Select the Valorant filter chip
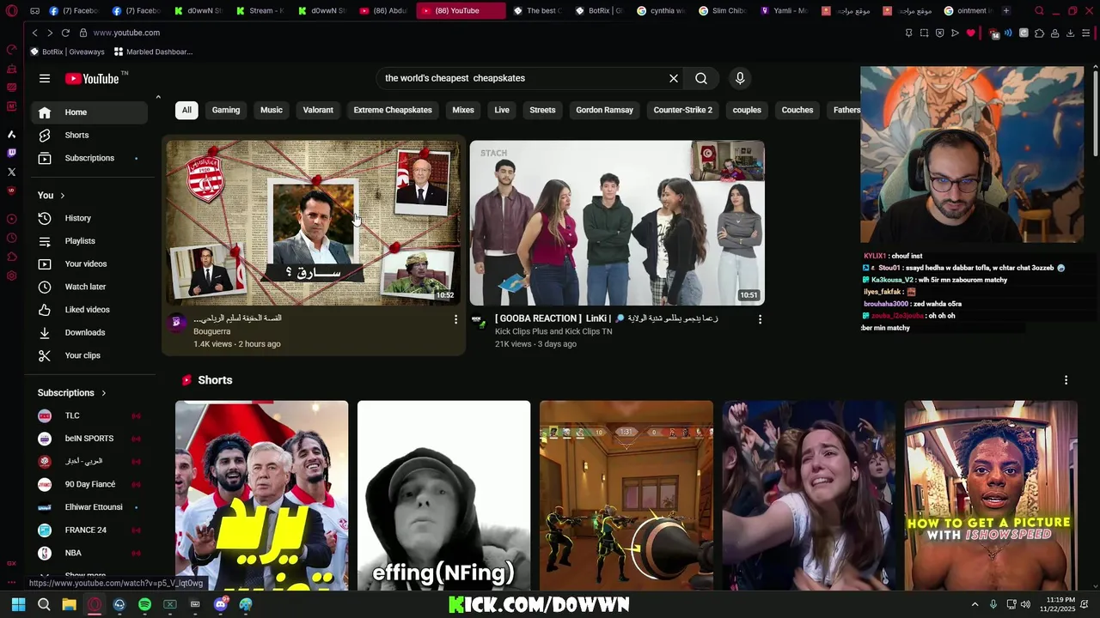The height and width of the screenshot is (618, 1100). [x=318, y=110]
